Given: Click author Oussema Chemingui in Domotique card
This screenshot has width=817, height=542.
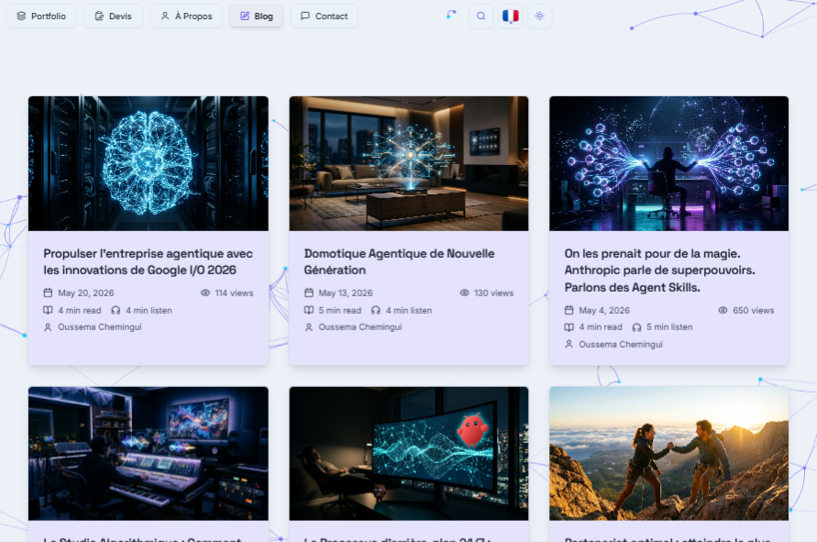Looking at the screenshot, I should pos(360,327).
